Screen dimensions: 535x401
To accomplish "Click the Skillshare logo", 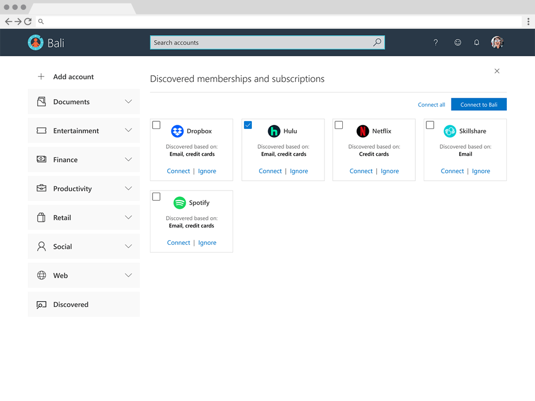I will pos(450,131).
